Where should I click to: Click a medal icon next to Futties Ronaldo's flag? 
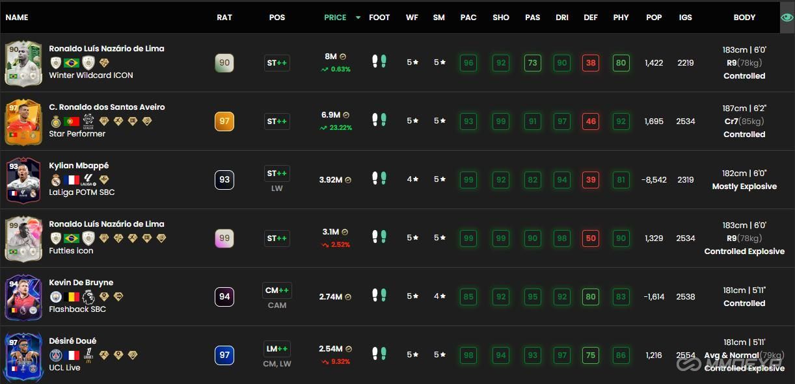(105, 238)
